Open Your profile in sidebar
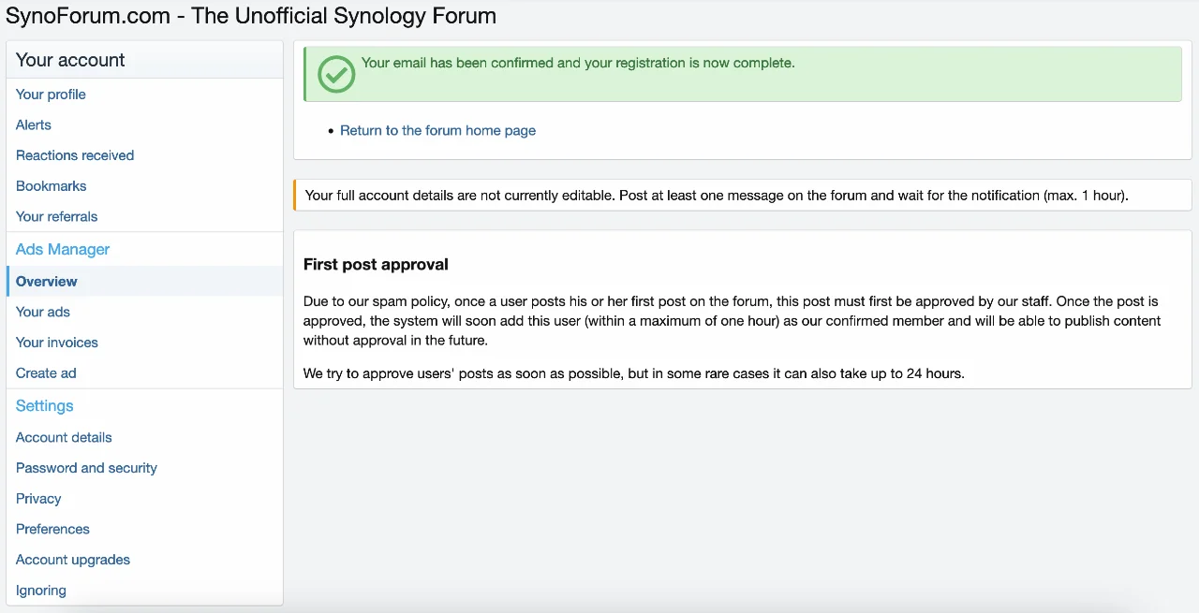Image resolution: width=1199 pixels, height=613 pixels. pos(51,95)
